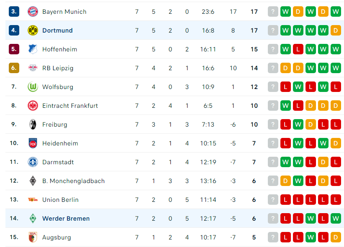Click the Augsburg FCA crest
The height and width of the screenshot is (247, 344).
pos(33,237)
